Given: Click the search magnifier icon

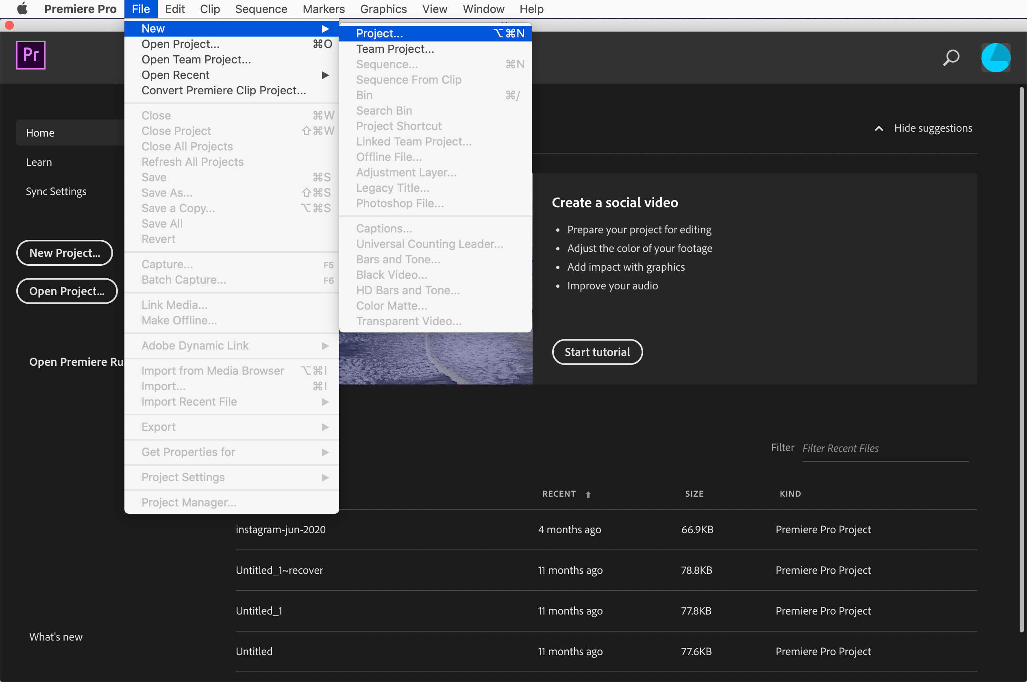Looking at the screenshot, I should (x=951, y=57).
